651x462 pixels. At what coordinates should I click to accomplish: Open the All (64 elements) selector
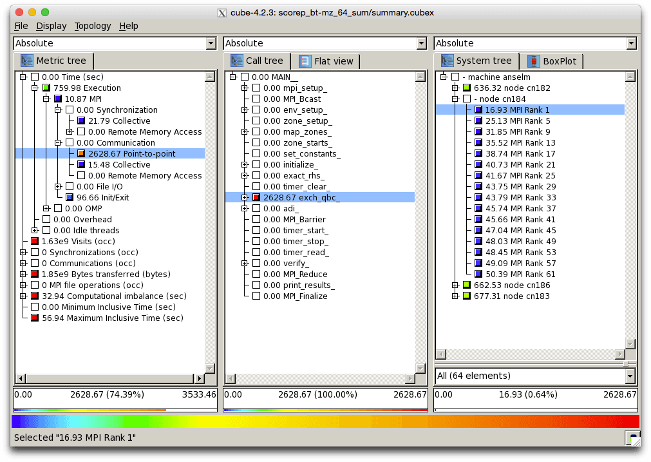pos(535,376)
